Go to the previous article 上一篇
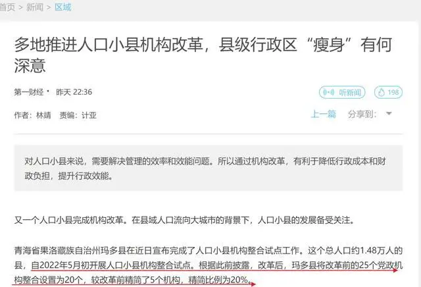The width and height of the screenshot is (421, 287). click(x=323, y=115)
